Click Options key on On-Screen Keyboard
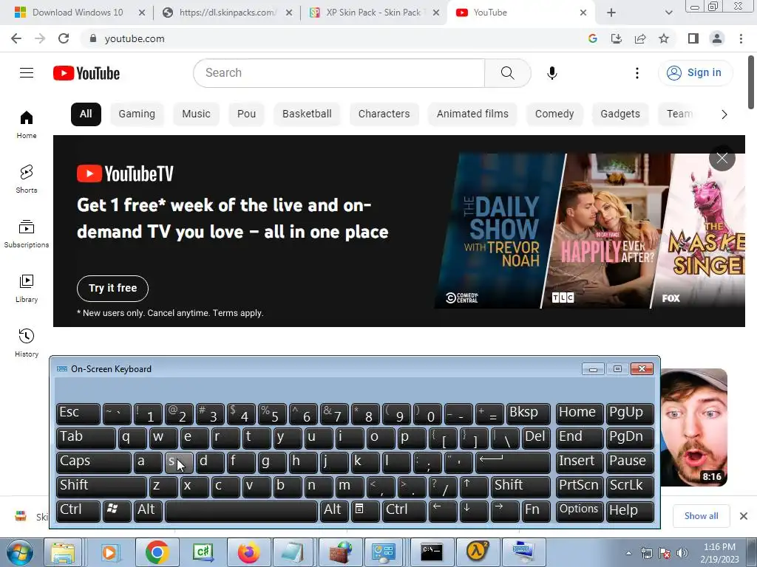The height and width of the screenshot is (567, 757). (580, 511)
